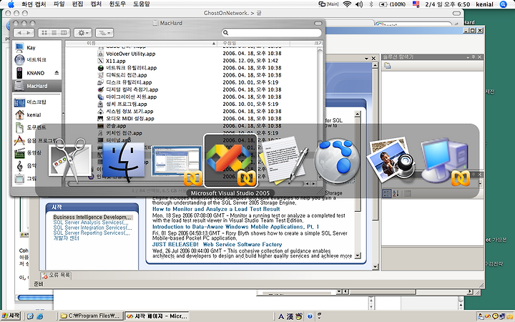Select 오디오 MIDI 설정.app in the file list
Image resolution: width=515 pixels, height=322 pixels.
129,119
